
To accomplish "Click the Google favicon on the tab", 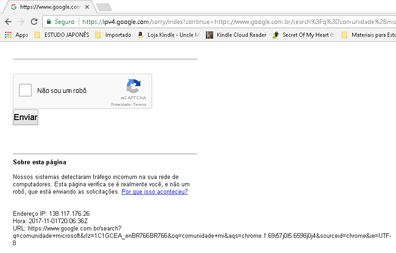I will coord(14,7).
